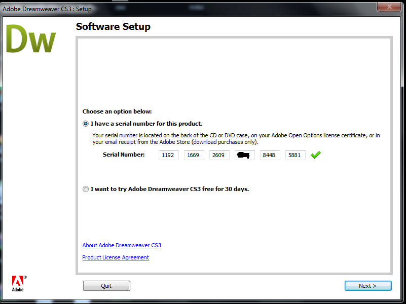
Task: Click the green serial validation checkmark
Action: (316, 155)
